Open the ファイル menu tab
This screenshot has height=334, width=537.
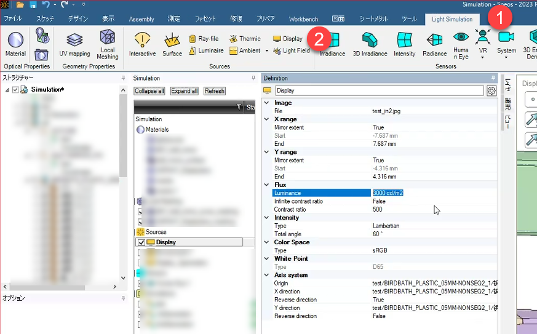point(13,19)
